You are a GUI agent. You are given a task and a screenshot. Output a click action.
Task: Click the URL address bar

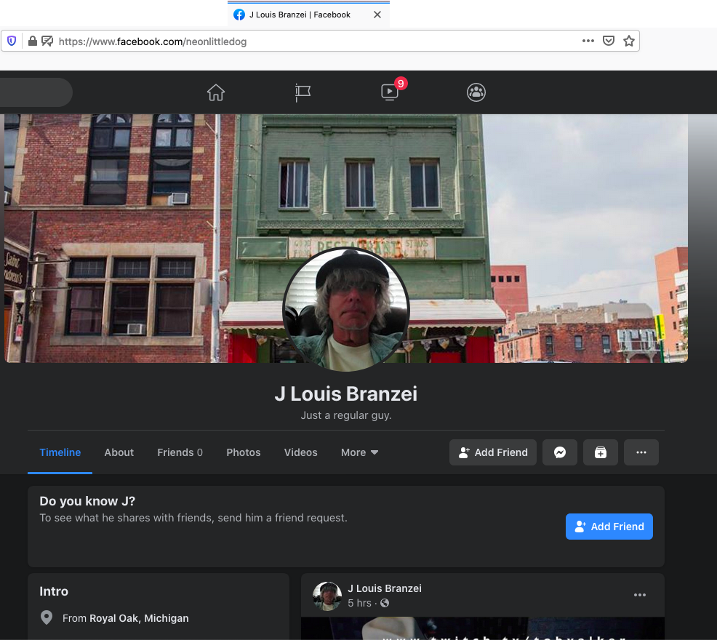pos(313,41)
